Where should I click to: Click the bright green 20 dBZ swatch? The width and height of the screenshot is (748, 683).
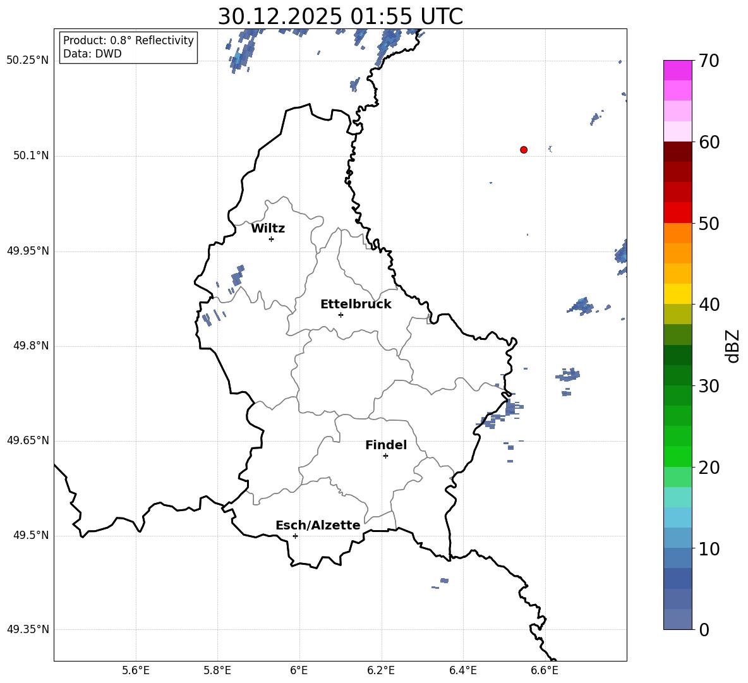pos(677,456)
